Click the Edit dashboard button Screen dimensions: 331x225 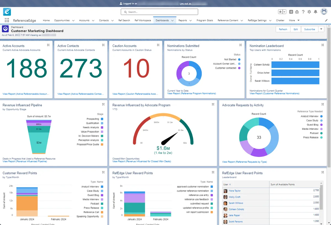(x=296, y=29)
